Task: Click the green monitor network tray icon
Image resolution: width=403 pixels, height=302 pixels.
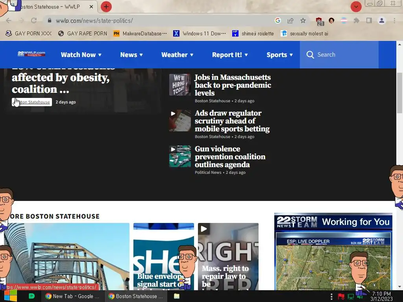Action: 351,296
